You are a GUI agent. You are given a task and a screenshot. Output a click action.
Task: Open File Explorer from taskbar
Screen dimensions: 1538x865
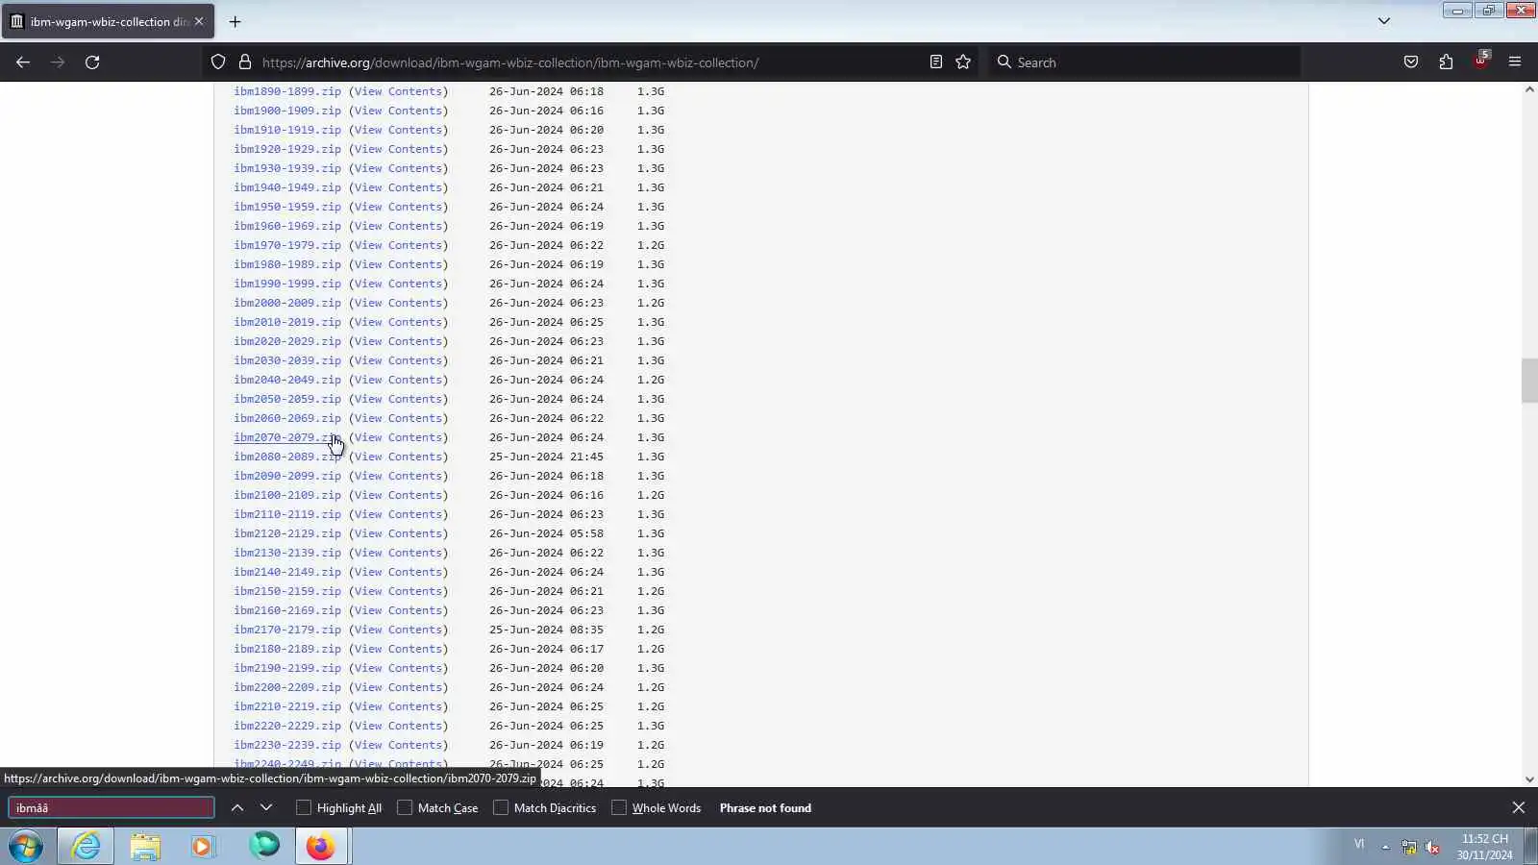(145, 847)
